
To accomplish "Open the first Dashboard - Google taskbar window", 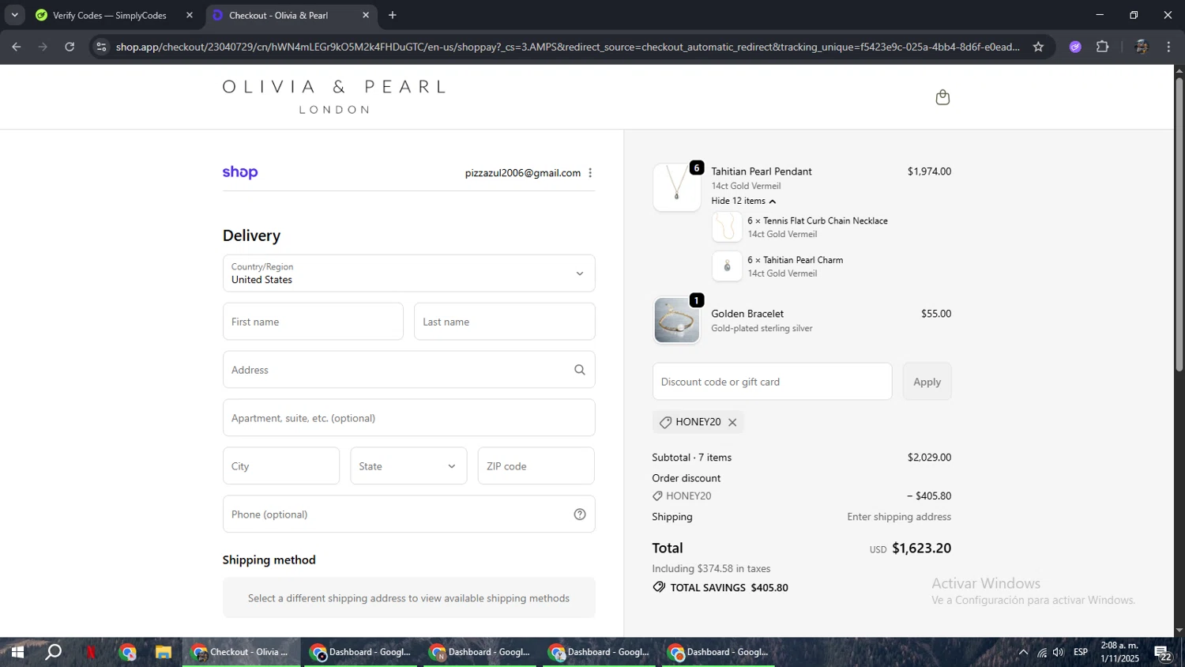I will [x=360, y=653].
